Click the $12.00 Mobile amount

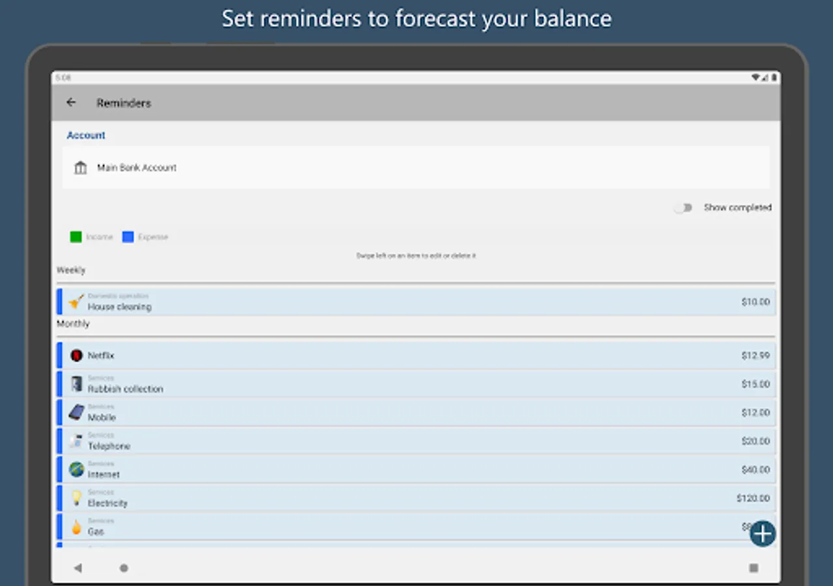(756, 413)
